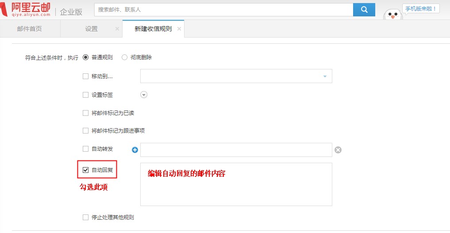This screenshot has height=233, width=450.
Task: Close the 设置 tab with its X
Action: (117, 29)
